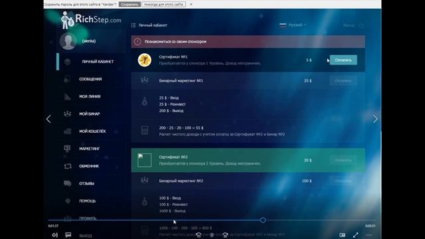Click the broken image of Сертификат №2
Image resolution: width=425 pixels, height=239 pixels.
coord(145,160)
